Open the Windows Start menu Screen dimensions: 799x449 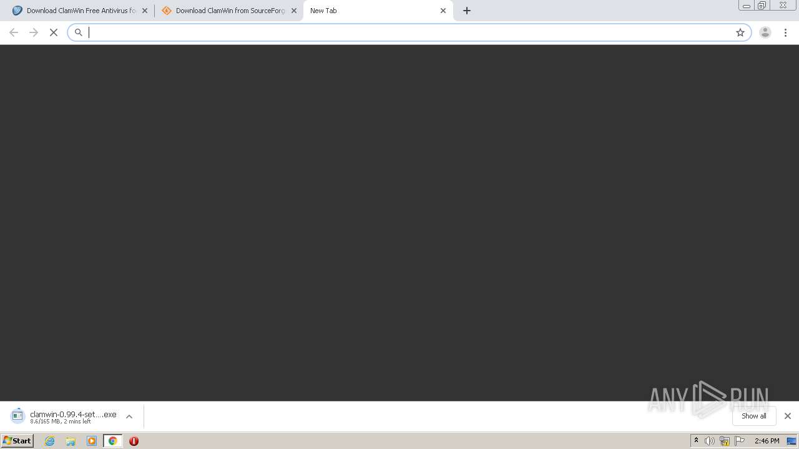(x=17, y=441)
